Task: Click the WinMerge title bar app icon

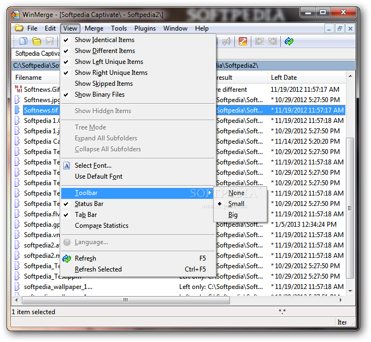Action: point(15,15)
